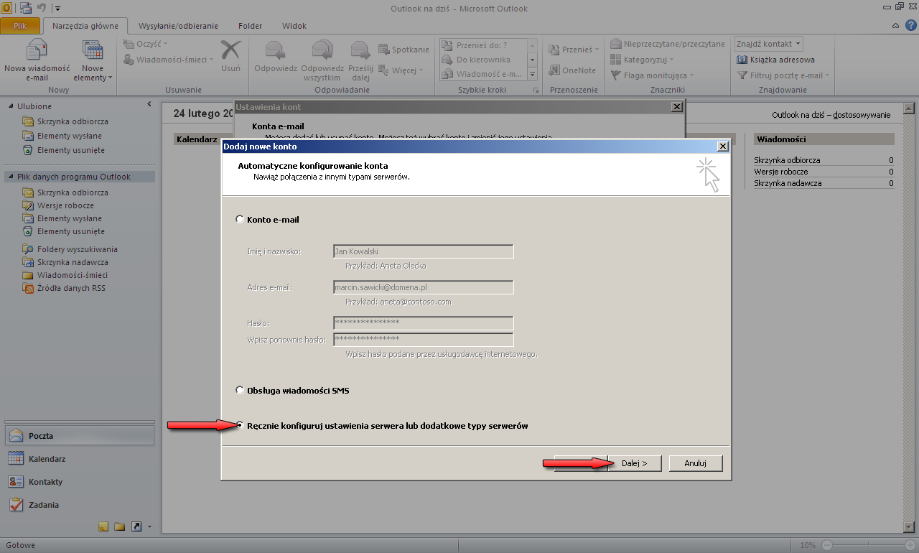Image resolution: width=919 pixels, height=553 pixels.
Task: Click the Znajdź kontakt search field
Action: 768,44
